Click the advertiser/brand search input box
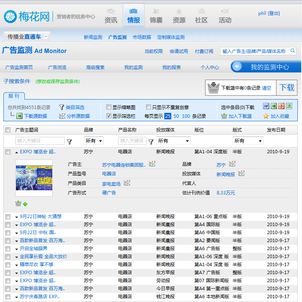Viewport: 302px width, 302px height. pos(255,51)
